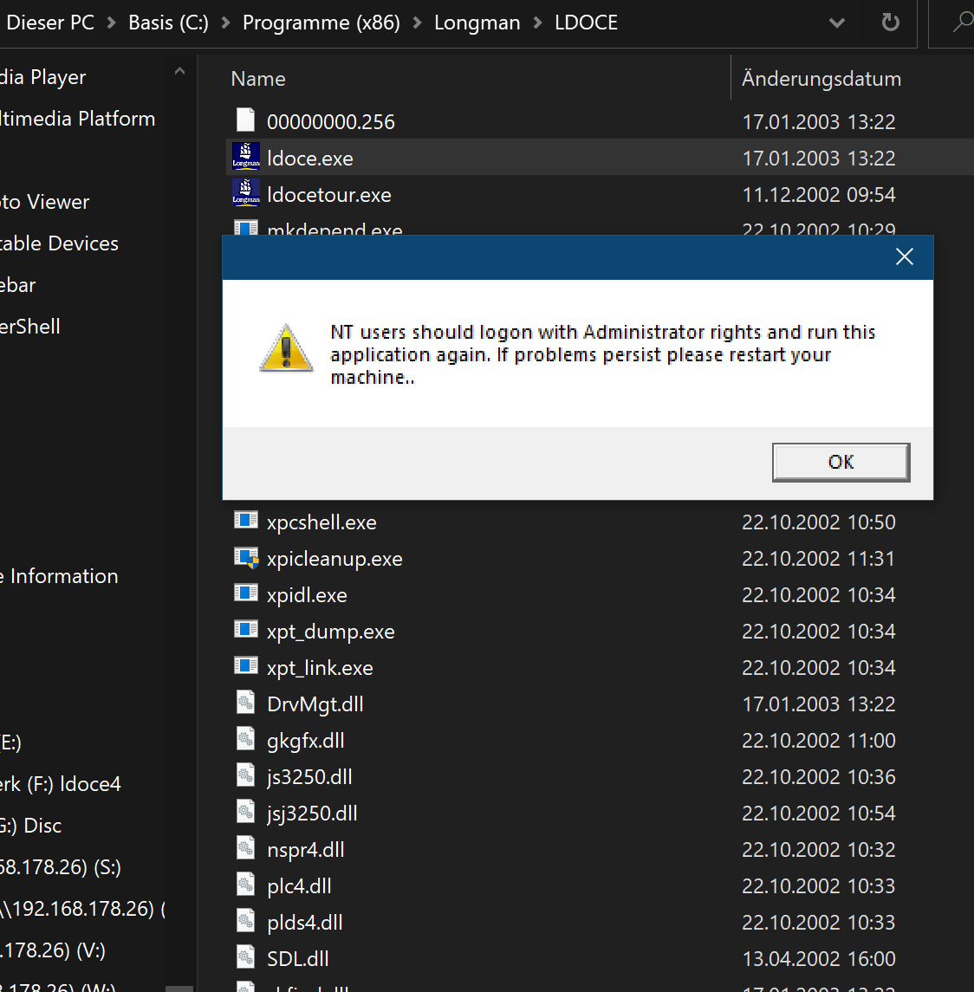
Task: Select file SDL.dll
Action: [x=297, y=958]
